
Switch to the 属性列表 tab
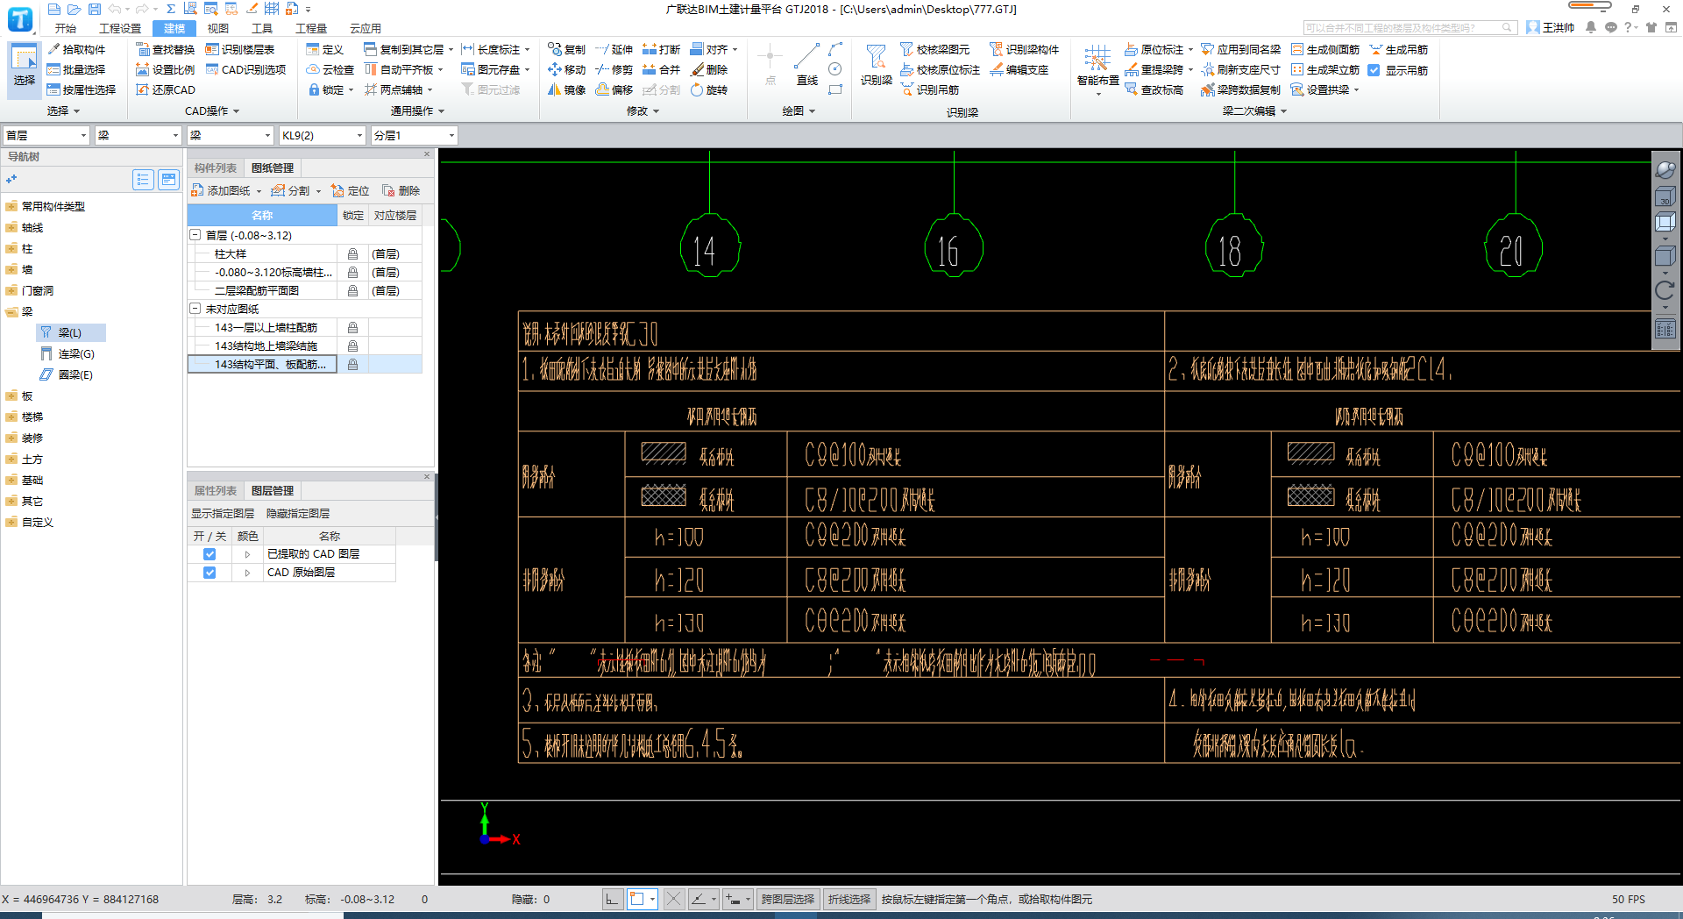pos(216,491)
